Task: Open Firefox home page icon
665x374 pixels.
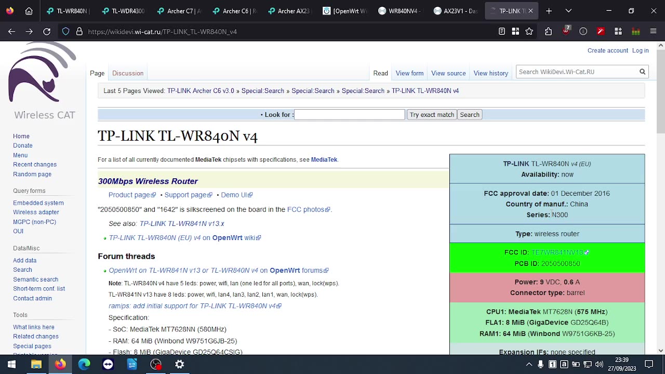Action: 29,11
